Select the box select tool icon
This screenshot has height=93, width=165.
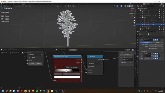pyautogui.click(x=5, y=8)
